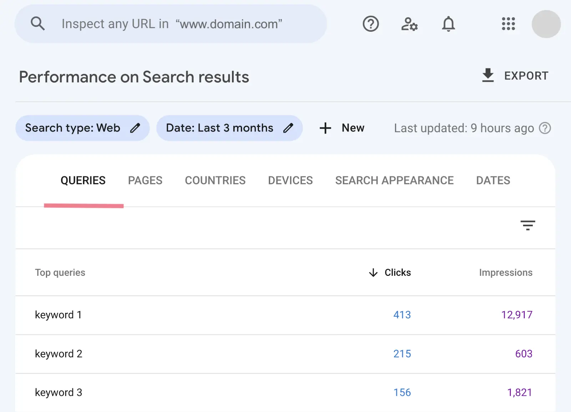Click the EXPORT button

pos(515,76)
